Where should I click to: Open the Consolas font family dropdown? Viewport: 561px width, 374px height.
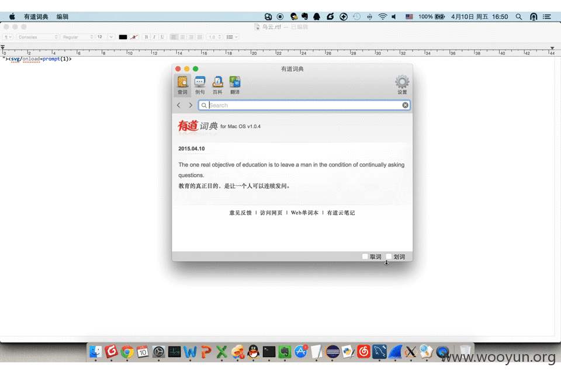pyautogui.click(x=37, y=37)
